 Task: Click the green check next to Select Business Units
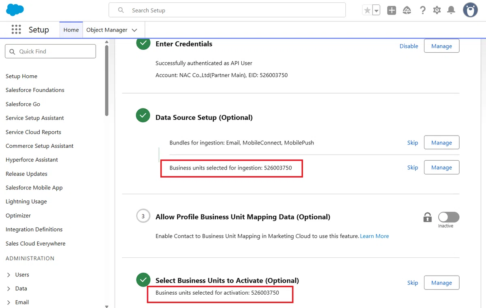coord(143,279)
